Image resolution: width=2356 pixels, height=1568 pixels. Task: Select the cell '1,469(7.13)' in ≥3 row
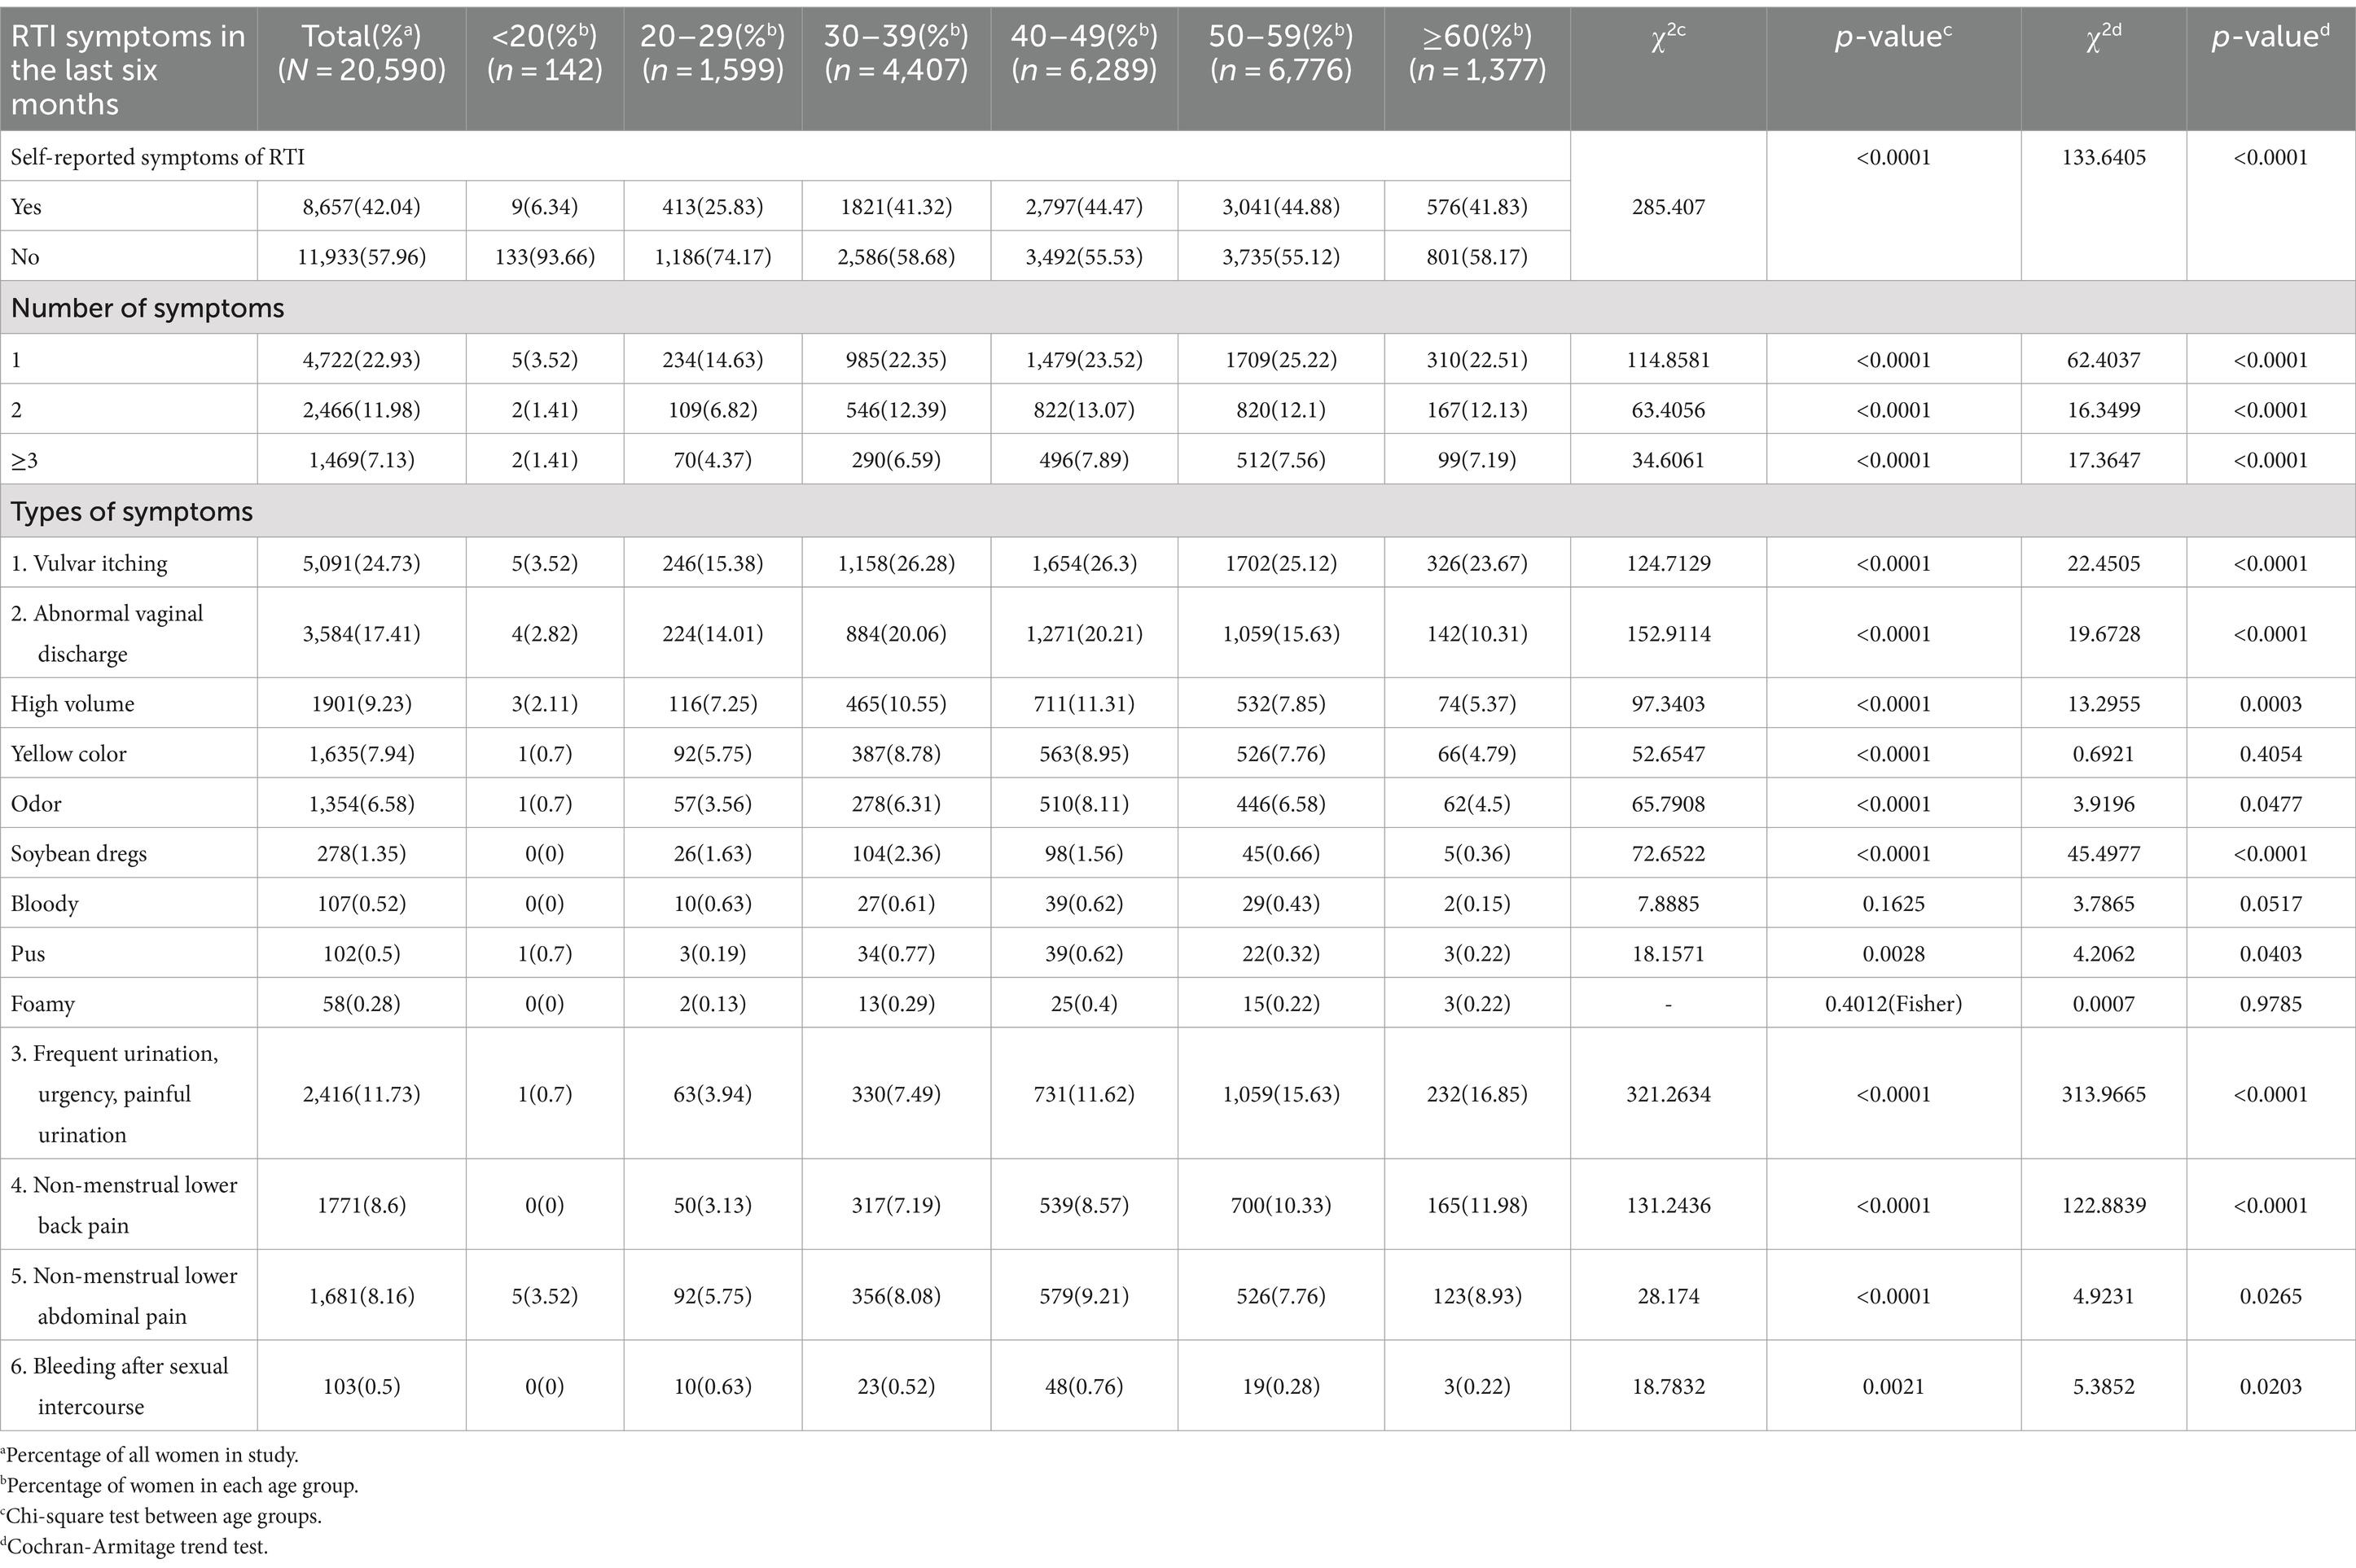[362, 460]
